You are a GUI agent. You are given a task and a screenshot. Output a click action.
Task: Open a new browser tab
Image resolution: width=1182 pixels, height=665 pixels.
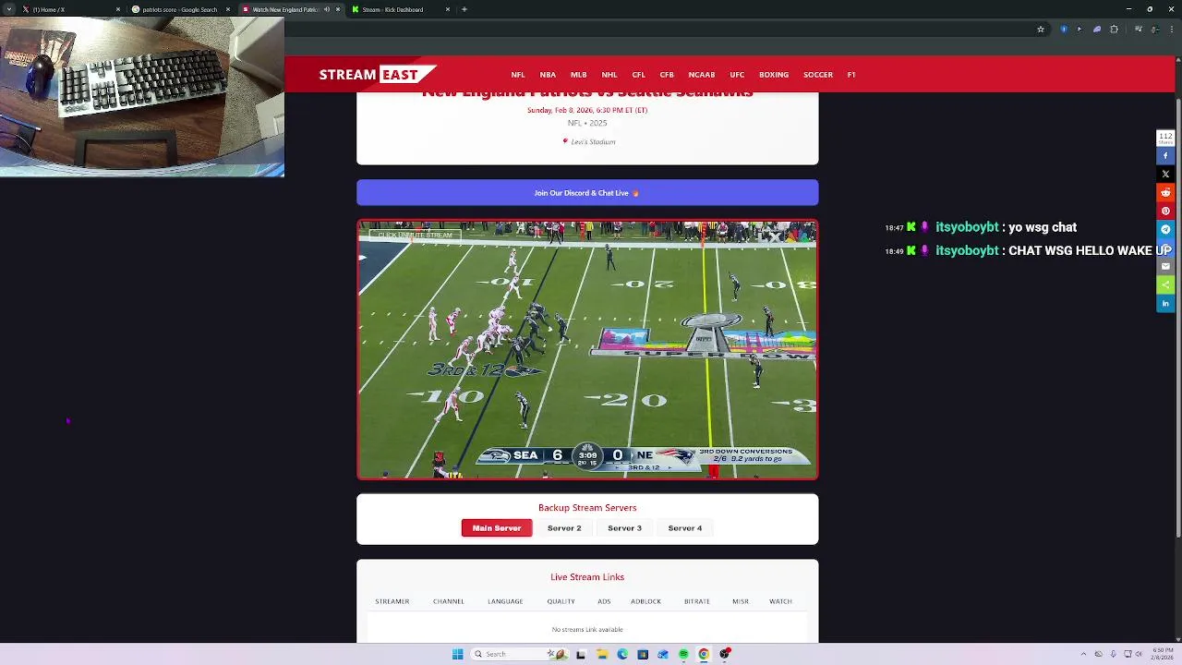point(464,9)
